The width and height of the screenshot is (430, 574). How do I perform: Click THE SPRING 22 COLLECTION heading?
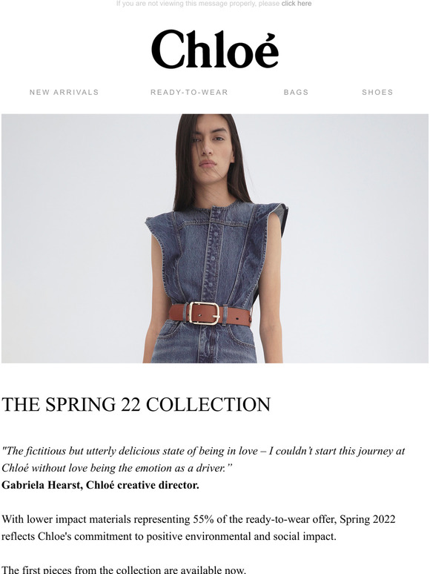[136, 404]
